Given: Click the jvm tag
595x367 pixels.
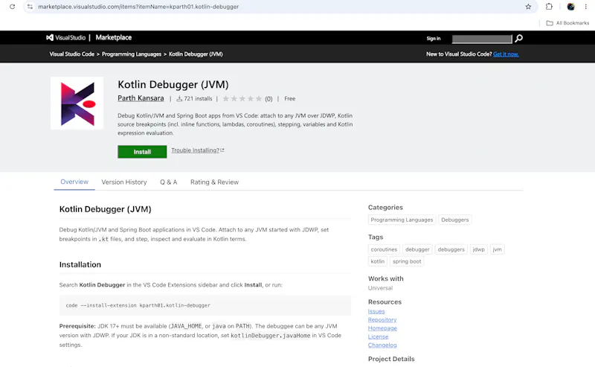Looking at the screenshot, I should point(497,249).
